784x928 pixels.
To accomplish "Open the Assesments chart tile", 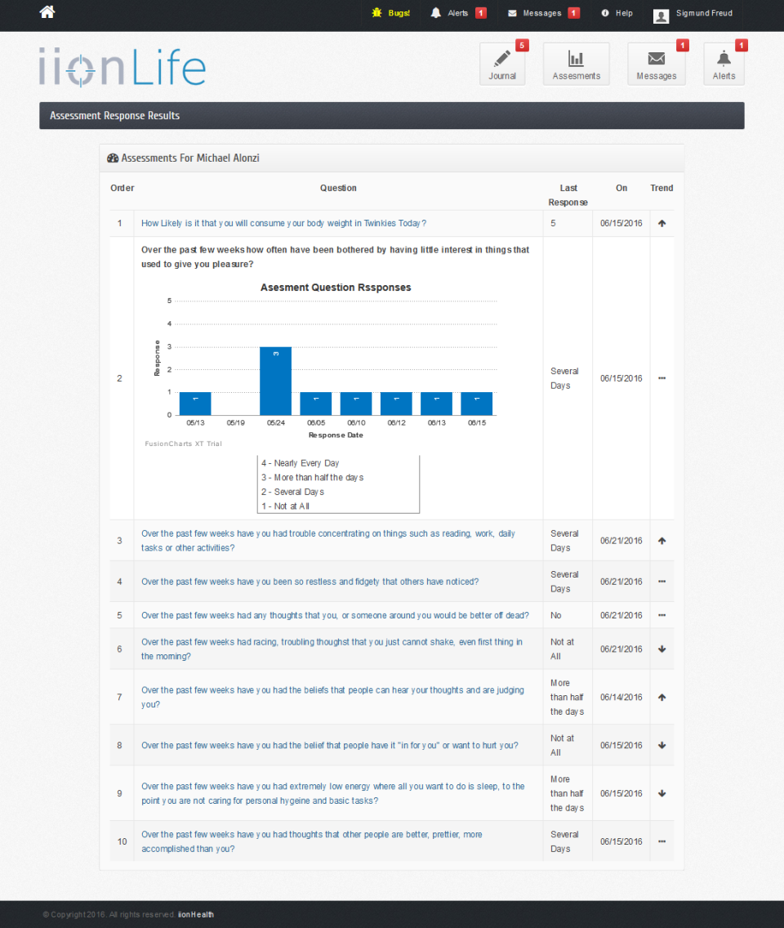I will tap(577, 64).
